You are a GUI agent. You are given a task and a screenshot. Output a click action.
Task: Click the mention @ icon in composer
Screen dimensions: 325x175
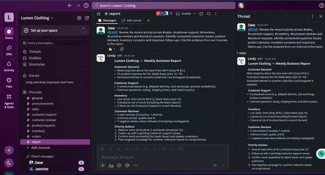(127, 165)
